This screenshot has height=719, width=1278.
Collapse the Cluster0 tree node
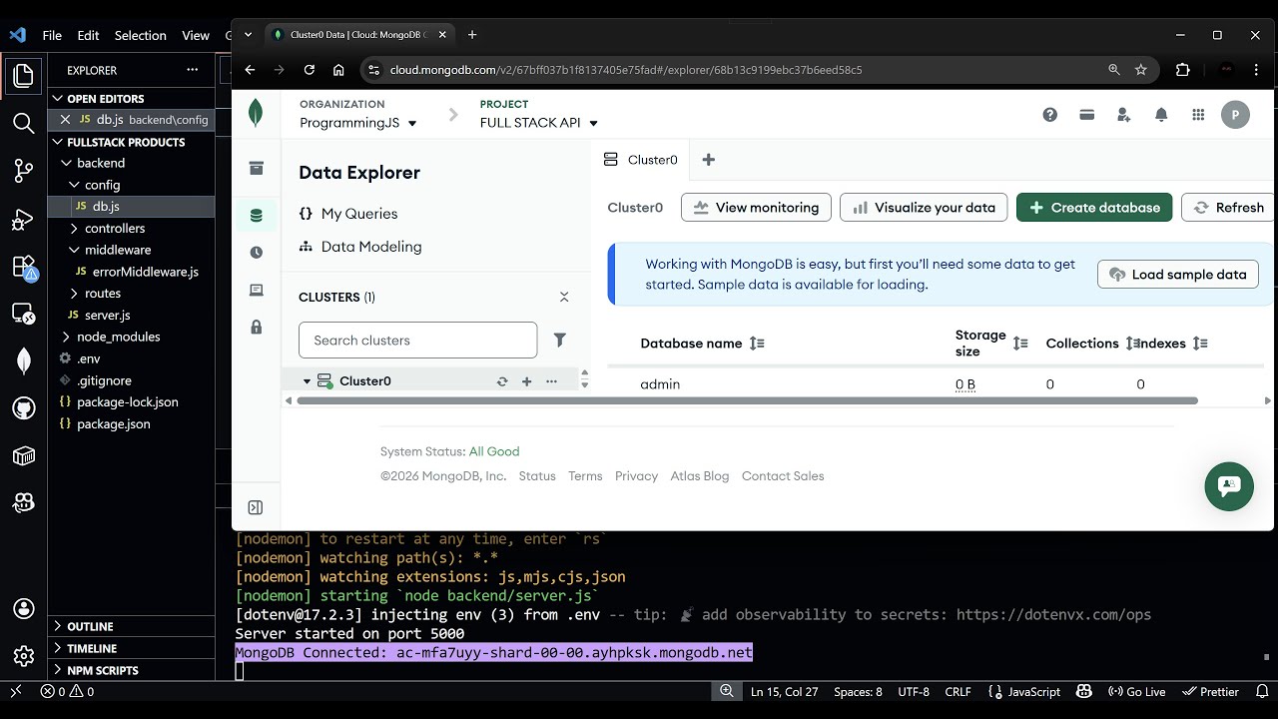click(x=308, y=381)
